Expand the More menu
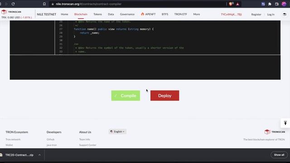 pyautogui.click(x=197, y=14)
